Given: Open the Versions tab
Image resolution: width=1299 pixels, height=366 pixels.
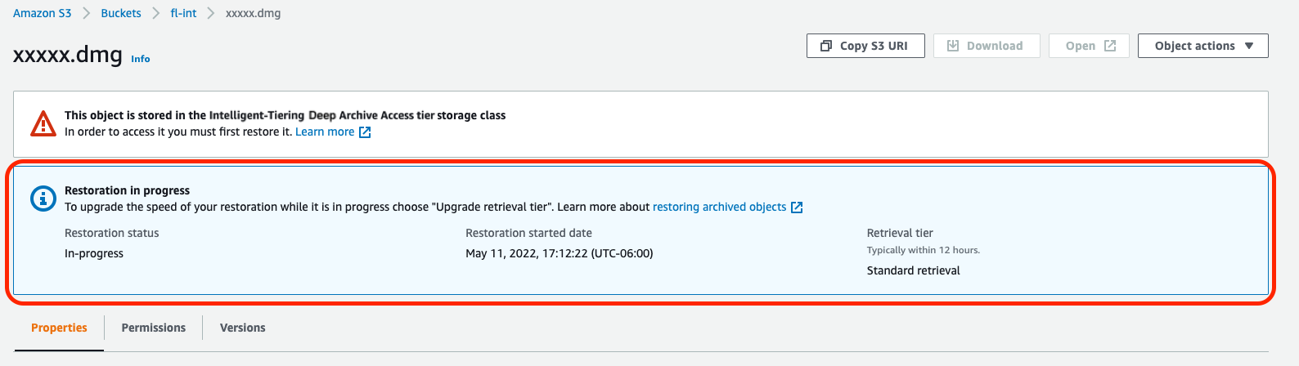Looking at the screenshot, I should 243,328.
